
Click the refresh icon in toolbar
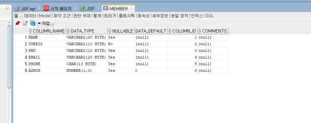[32, 23]
